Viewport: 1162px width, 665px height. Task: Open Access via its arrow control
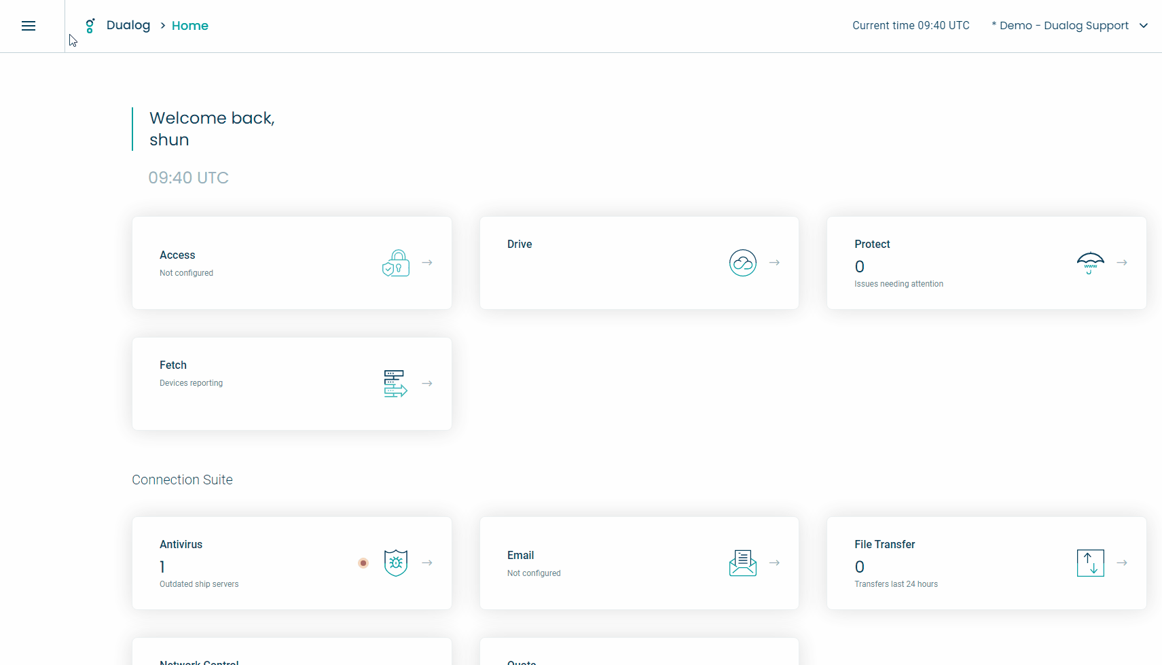click(427, 262)
